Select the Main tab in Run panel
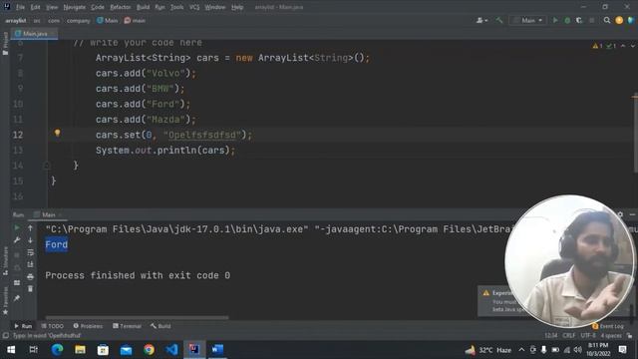This screenshot has height=359, width=638. (x=48, y=214)
